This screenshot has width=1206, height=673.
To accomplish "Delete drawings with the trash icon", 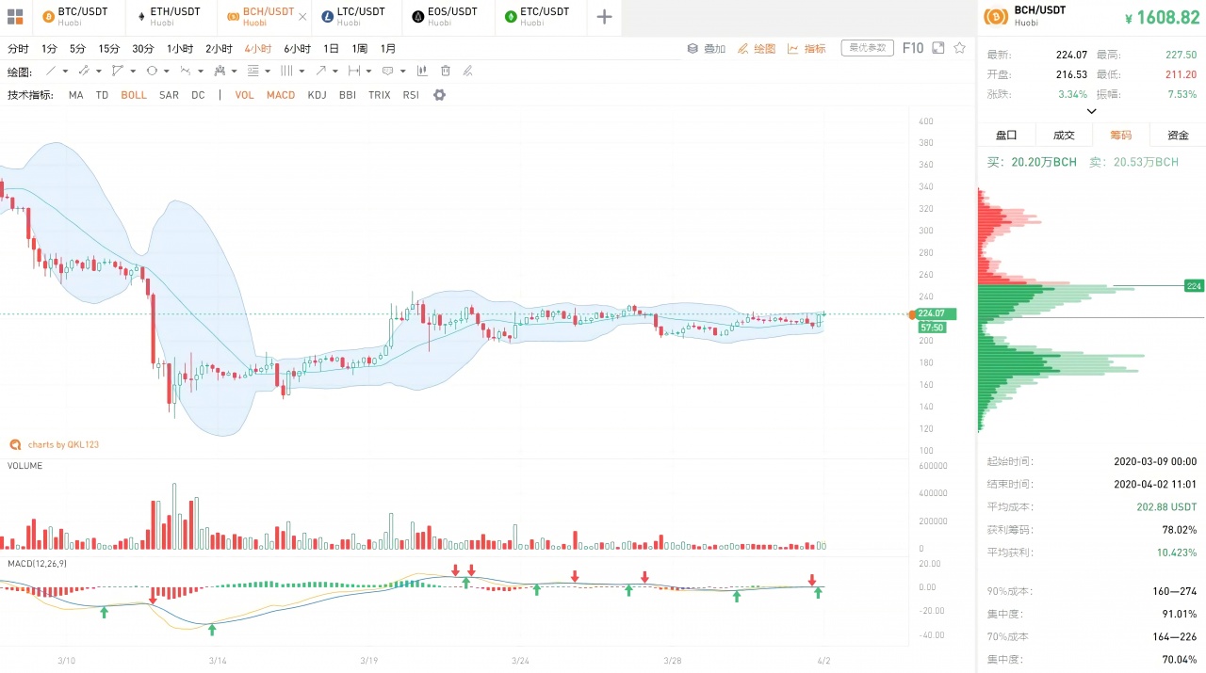I will pyautogui.click(x=445, y=71).
